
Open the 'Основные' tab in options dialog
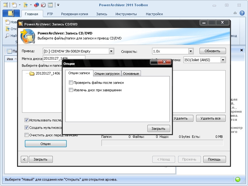(131, 74)
